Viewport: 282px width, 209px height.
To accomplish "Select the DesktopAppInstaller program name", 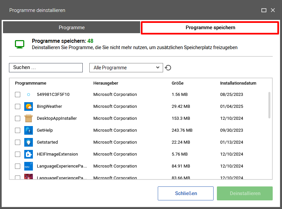I will pos(57,118).
